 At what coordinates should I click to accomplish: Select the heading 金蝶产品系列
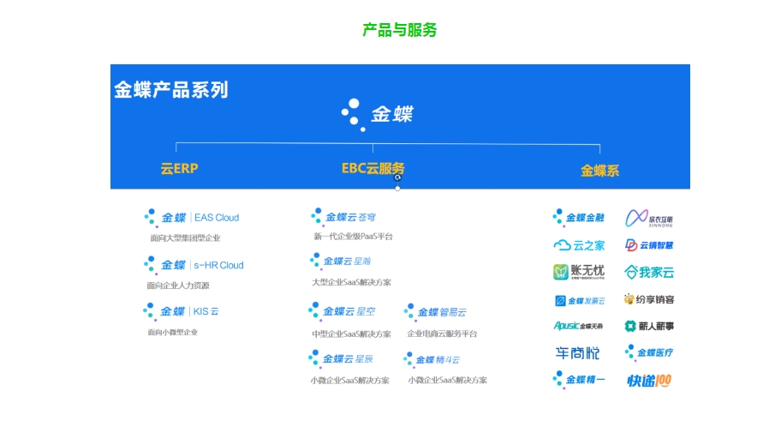(171, 90)
